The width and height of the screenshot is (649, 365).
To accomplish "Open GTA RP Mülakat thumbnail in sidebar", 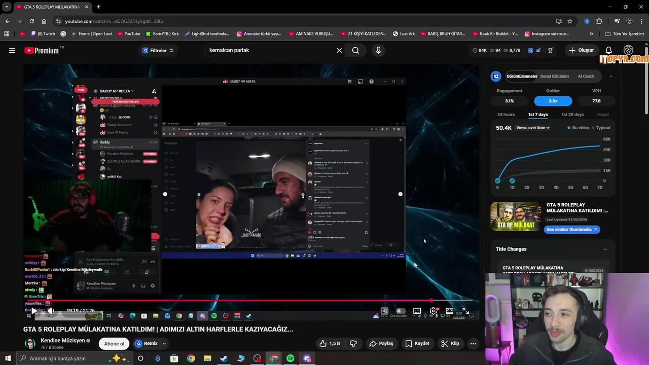I will [516, 217].
